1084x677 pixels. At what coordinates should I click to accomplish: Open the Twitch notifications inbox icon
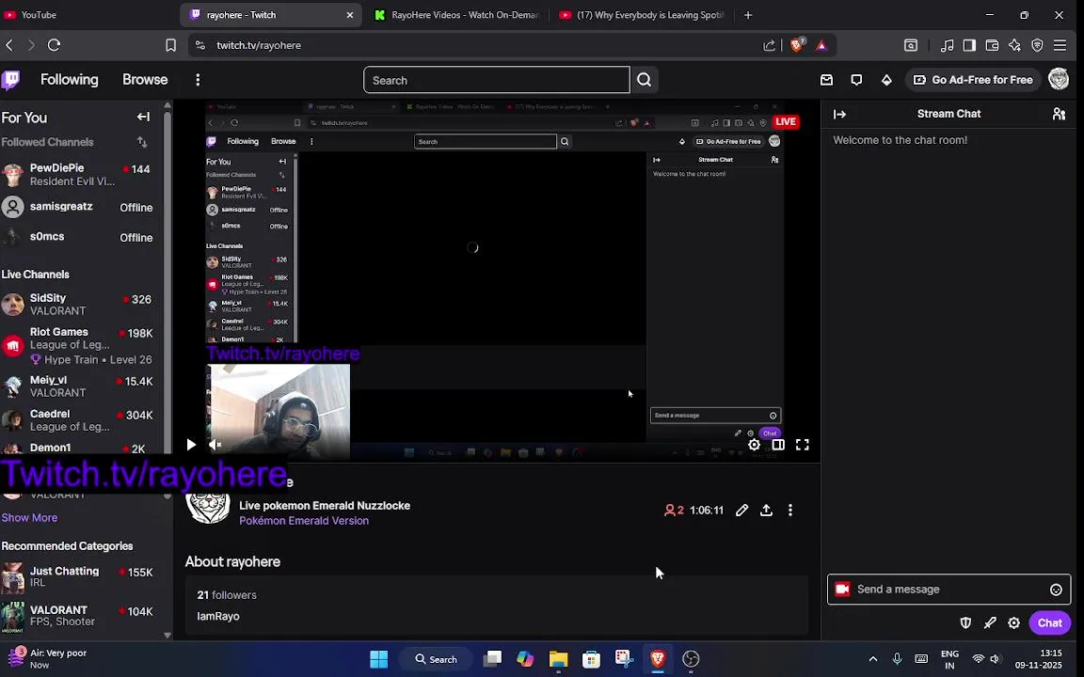[x=826, y=80]
